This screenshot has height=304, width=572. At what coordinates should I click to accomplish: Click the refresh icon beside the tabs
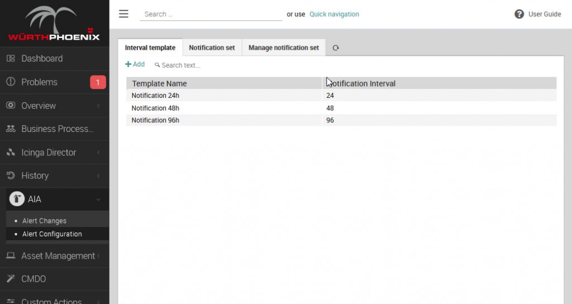(x=336, y=48)
